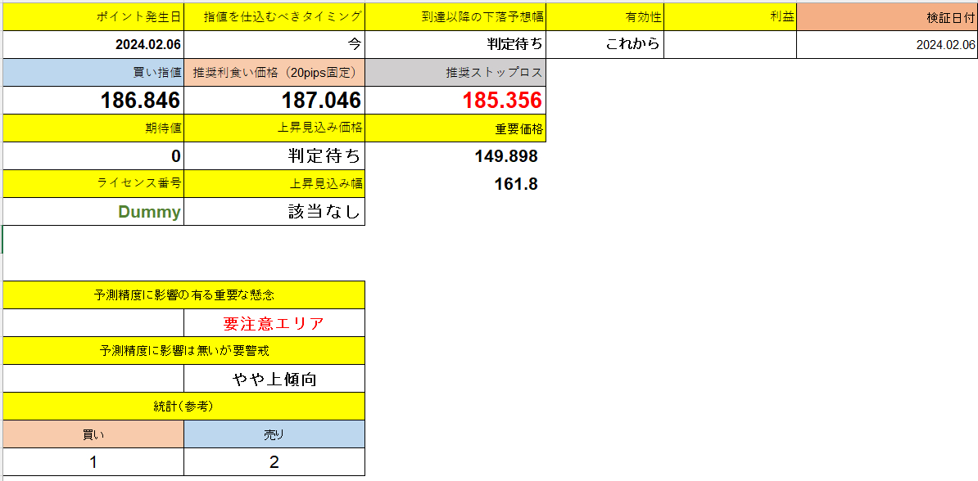The height and width of the screenshot is (481, 978).
Task: Click the 売り count cell showing 2
Action: (274, 461)
